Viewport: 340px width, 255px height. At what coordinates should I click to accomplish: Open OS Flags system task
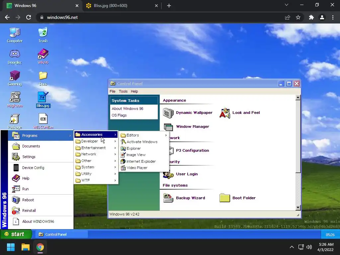tap(119, 115)
